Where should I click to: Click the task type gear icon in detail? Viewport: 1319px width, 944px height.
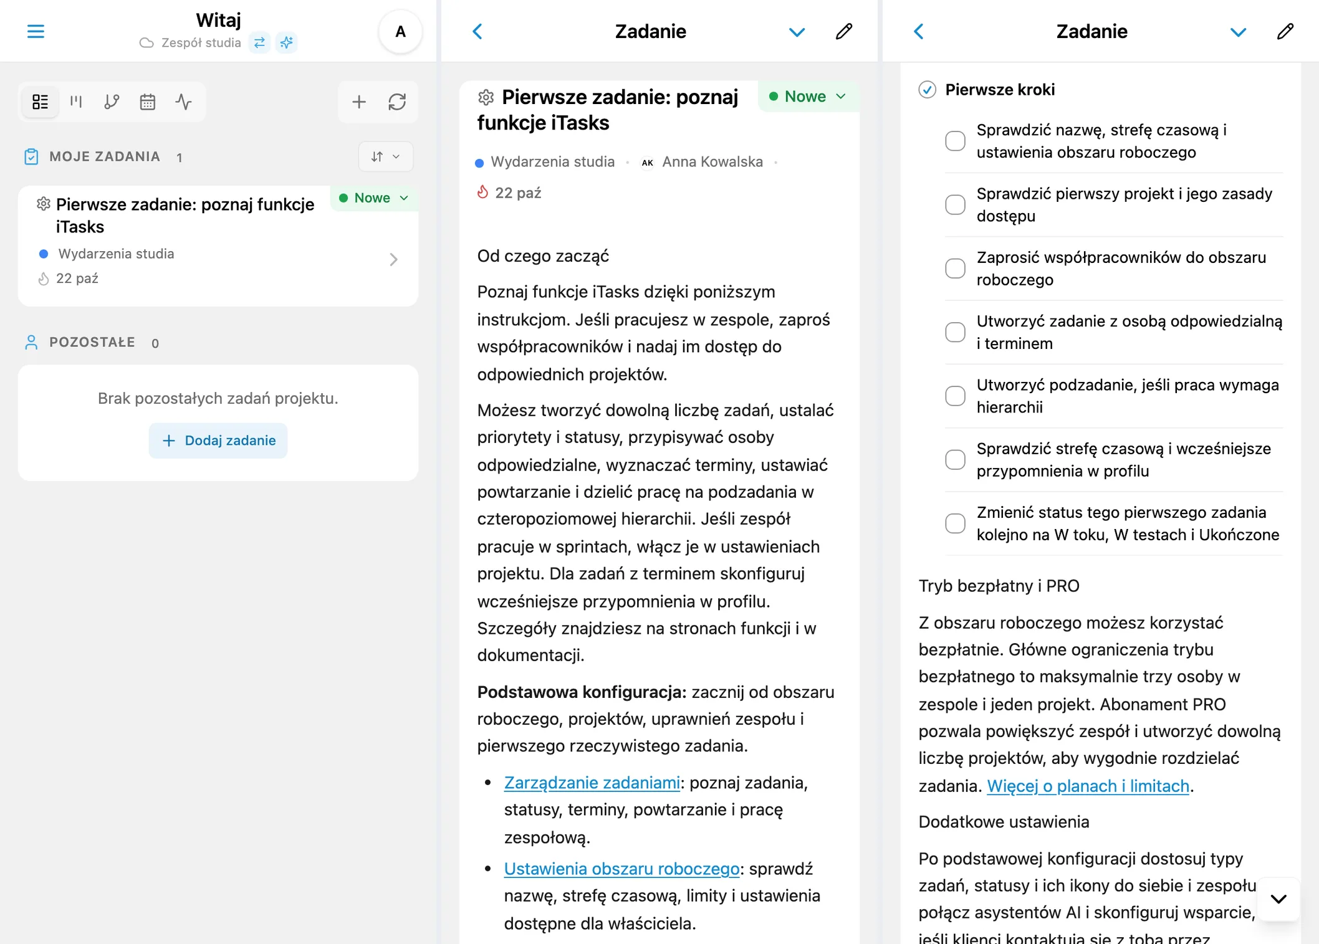pyautogui.click(x=486, y=97)
